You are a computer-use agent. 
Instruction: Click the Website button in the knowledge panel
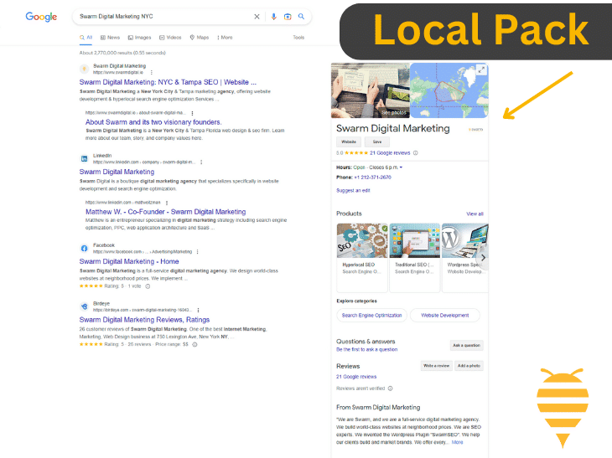(x=348, y=142)
